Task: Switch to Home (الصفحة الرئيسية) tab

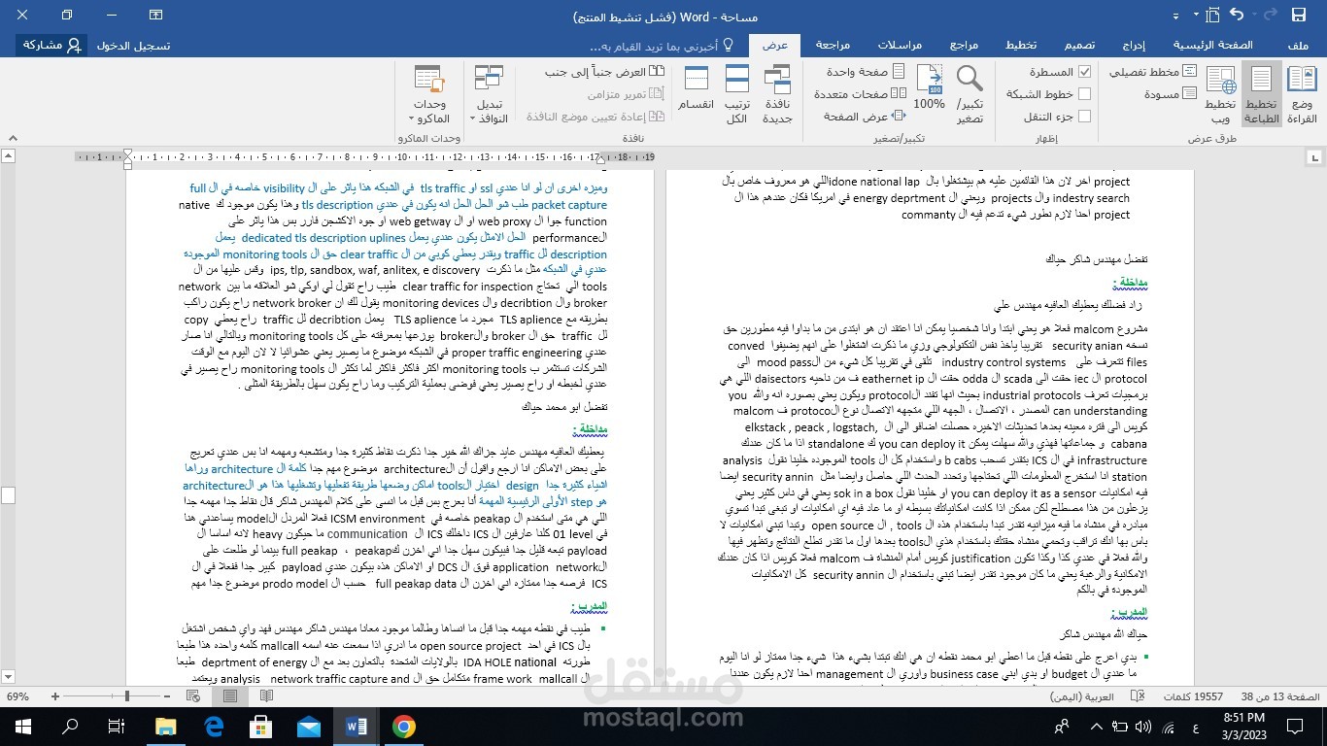Action: point(1213,46)
